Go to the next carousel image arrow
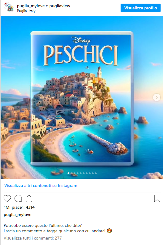 point(156,97)
